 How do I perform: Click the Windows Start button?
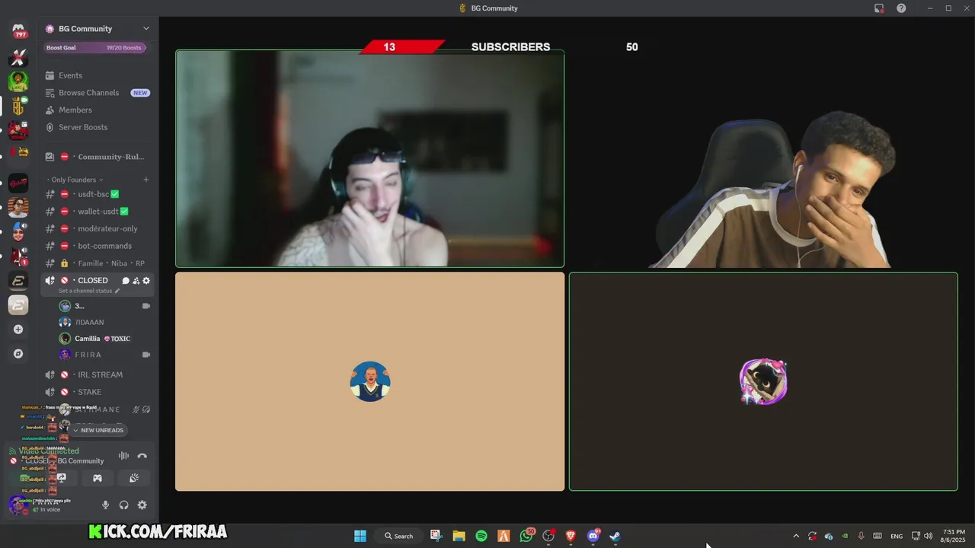point(360,536)
